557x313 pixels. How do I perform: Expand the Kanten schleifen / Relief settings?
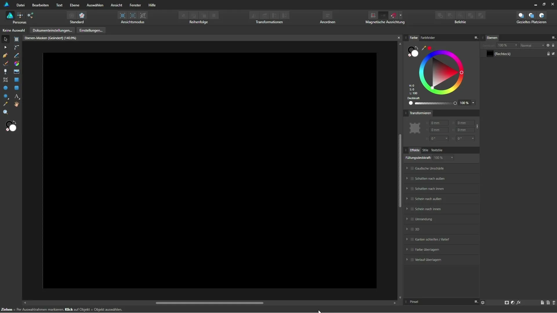(x=407, y=239)
